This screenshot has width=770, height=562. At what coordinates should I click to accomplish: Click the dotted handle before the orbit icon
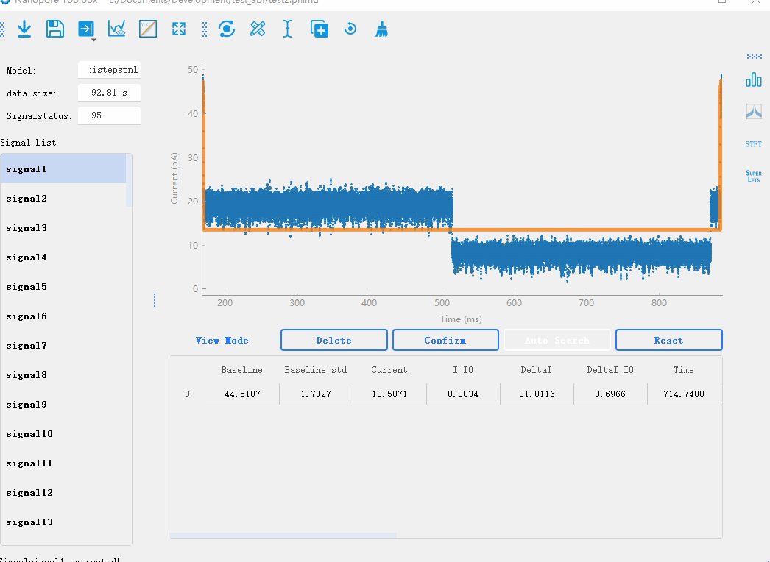pos(205,29)
